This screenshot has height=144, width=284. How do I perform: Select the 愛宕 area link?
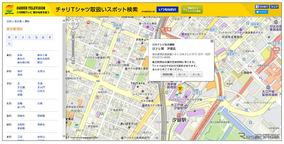[x=40, y=62]
